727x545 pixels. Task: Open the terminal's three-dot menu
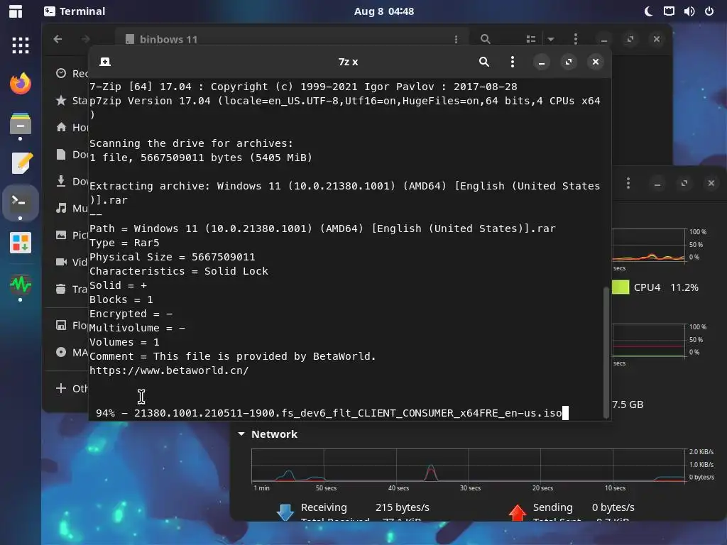click(x=513, y=62)
